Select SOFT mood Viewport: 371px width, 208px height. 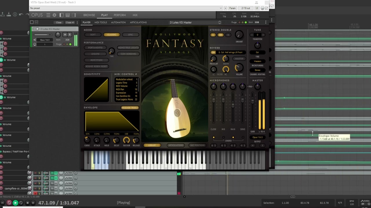coord(93,35)
